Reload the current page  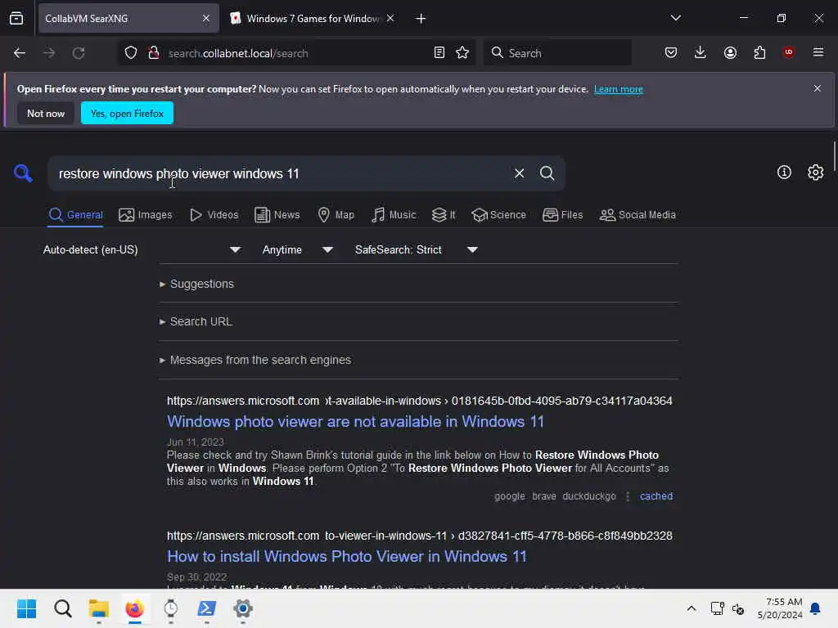79,53
